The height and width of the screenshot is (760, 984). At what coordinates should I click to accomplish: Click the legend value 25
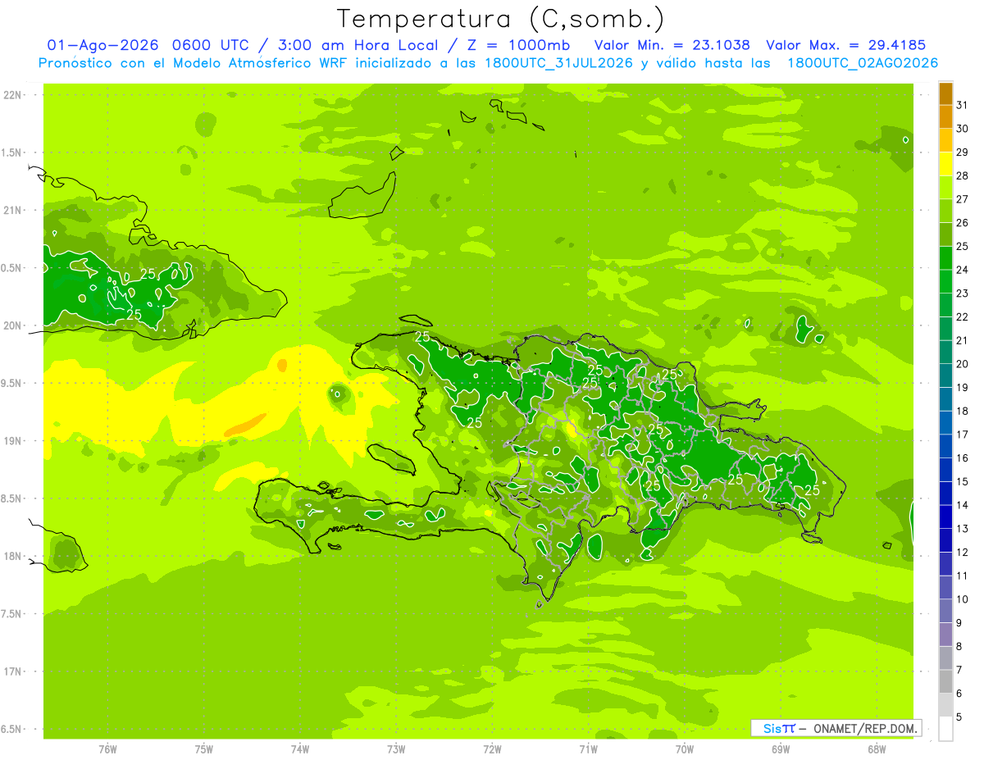pos(963,246)
